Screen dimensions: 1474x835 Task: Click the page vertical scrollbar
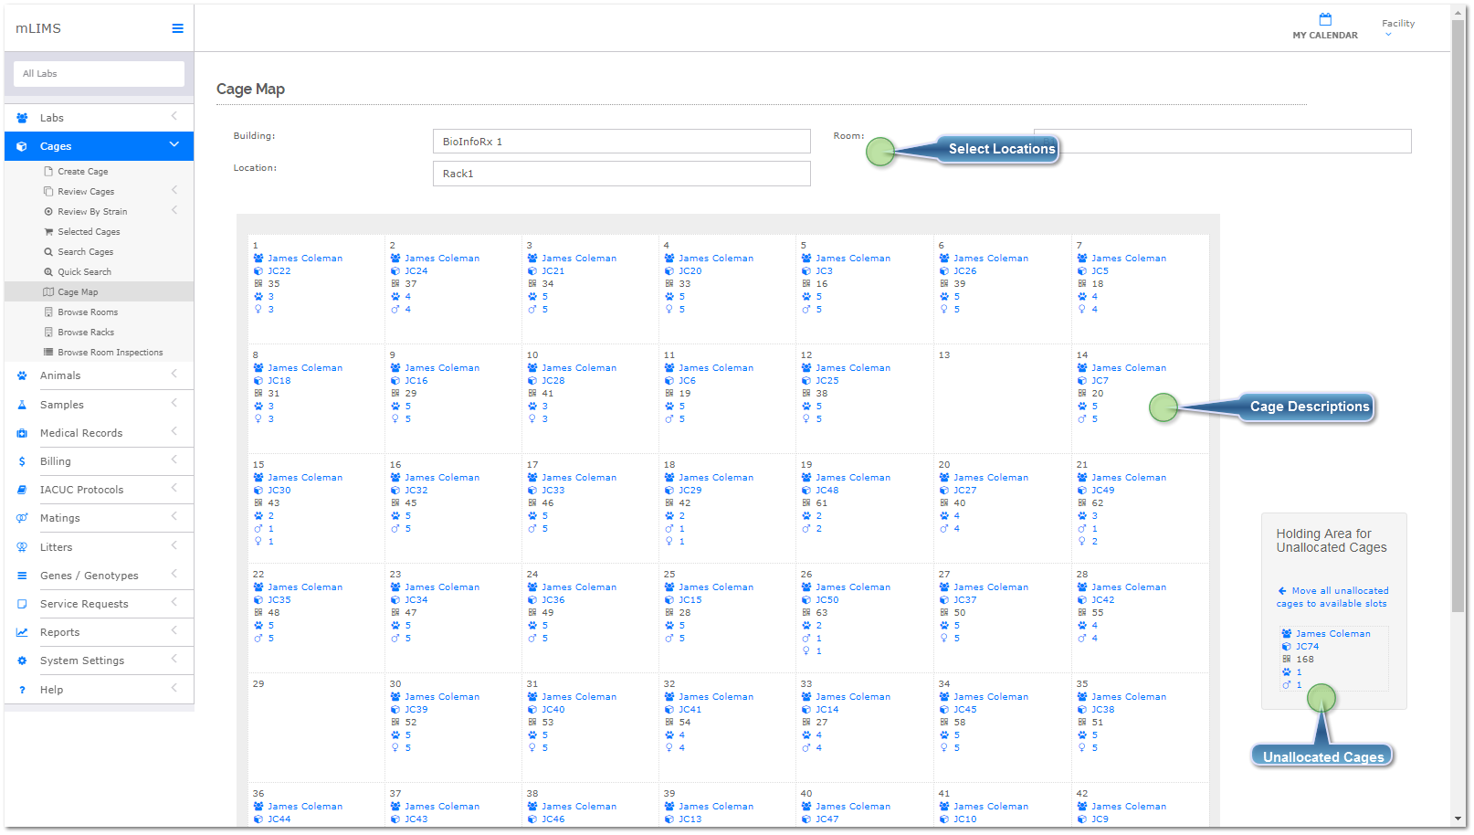[x=1458, y=315]
